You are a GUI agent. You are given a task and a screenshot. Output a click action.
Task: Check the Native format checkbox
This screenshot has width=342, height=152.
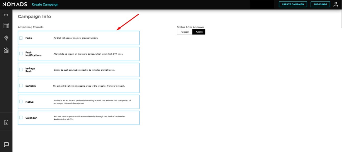coord(21,102)
